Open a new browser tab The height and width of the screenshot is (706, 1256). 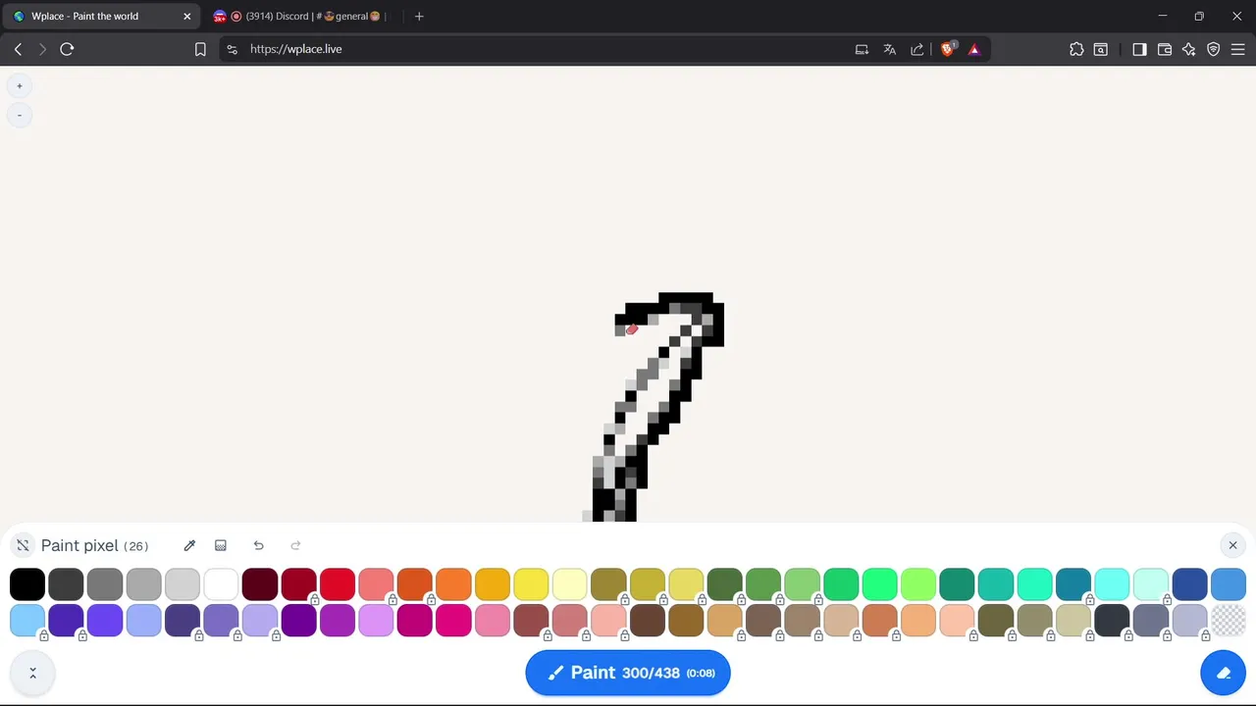tap(419, 16)
